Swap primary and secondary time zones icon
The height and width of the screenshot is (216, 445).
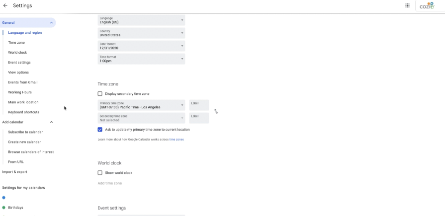click(x=216, y=111)
